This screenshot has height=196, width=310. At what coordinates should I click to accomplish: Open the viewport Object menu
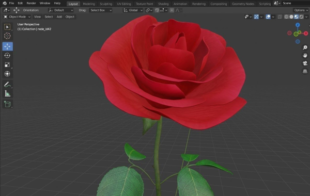70,17
